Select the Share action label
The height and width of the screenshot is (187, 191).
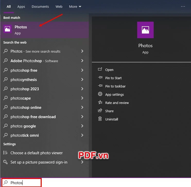coord(109,111)
